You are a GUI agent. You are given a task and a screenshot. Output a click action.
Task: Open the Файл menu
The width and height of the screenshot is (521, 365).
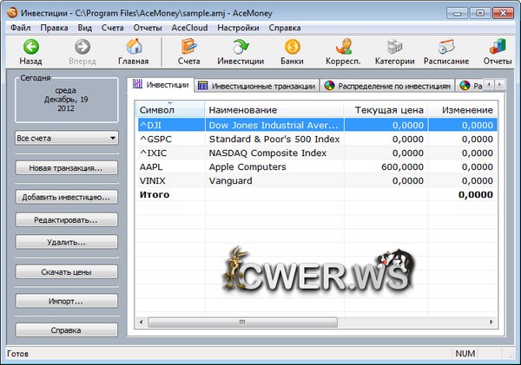click(21, 28)
